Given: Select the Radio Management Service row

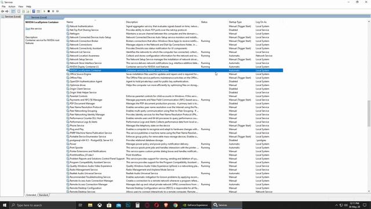Looking at the screenshot, I should [174, 170].
